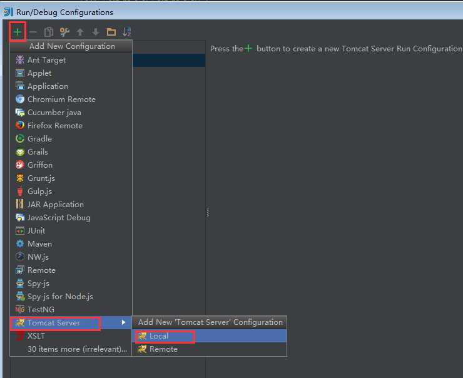The width and height of the screenshot is (463, 378).
Task: Click the Griffon red icon
Action: coord(20,165)
